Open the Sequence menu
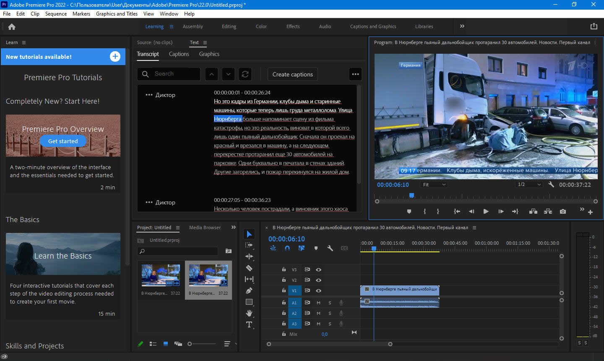Viewport: 604px width, 361px height. (x=56, y=14)
